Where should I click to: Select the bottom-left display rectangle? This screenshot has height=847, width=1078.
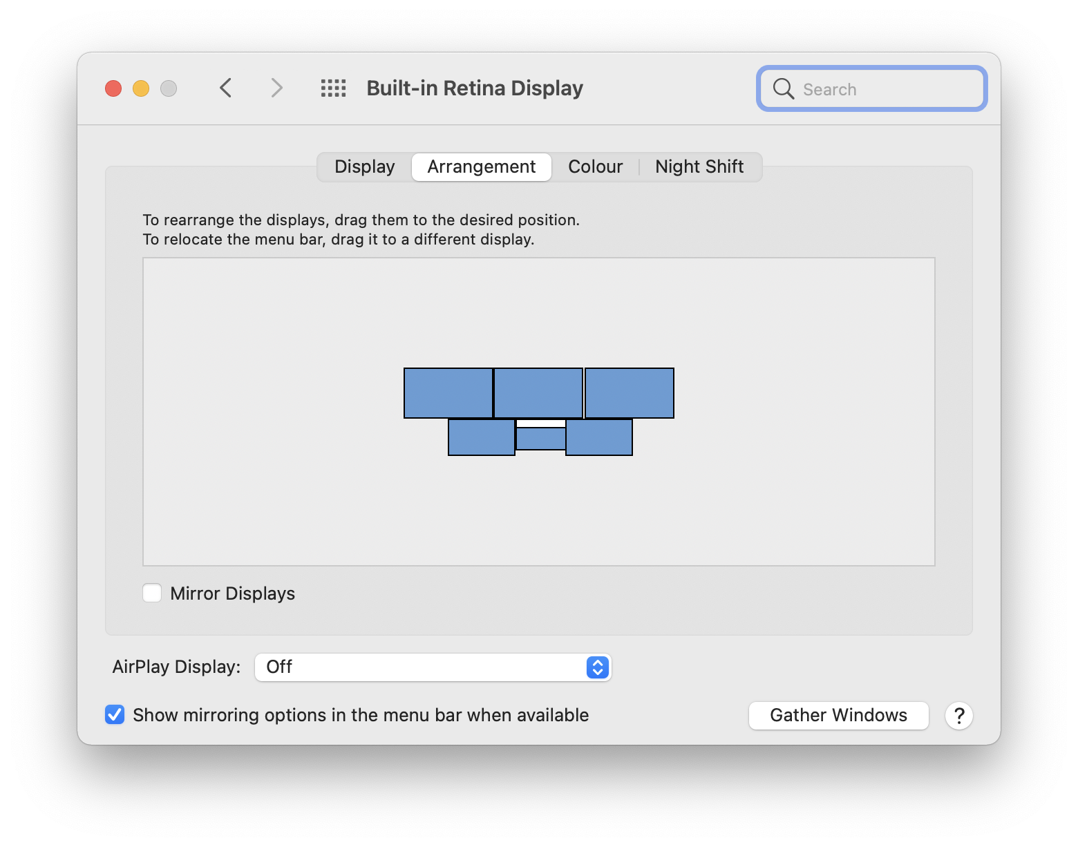[482, 437]
